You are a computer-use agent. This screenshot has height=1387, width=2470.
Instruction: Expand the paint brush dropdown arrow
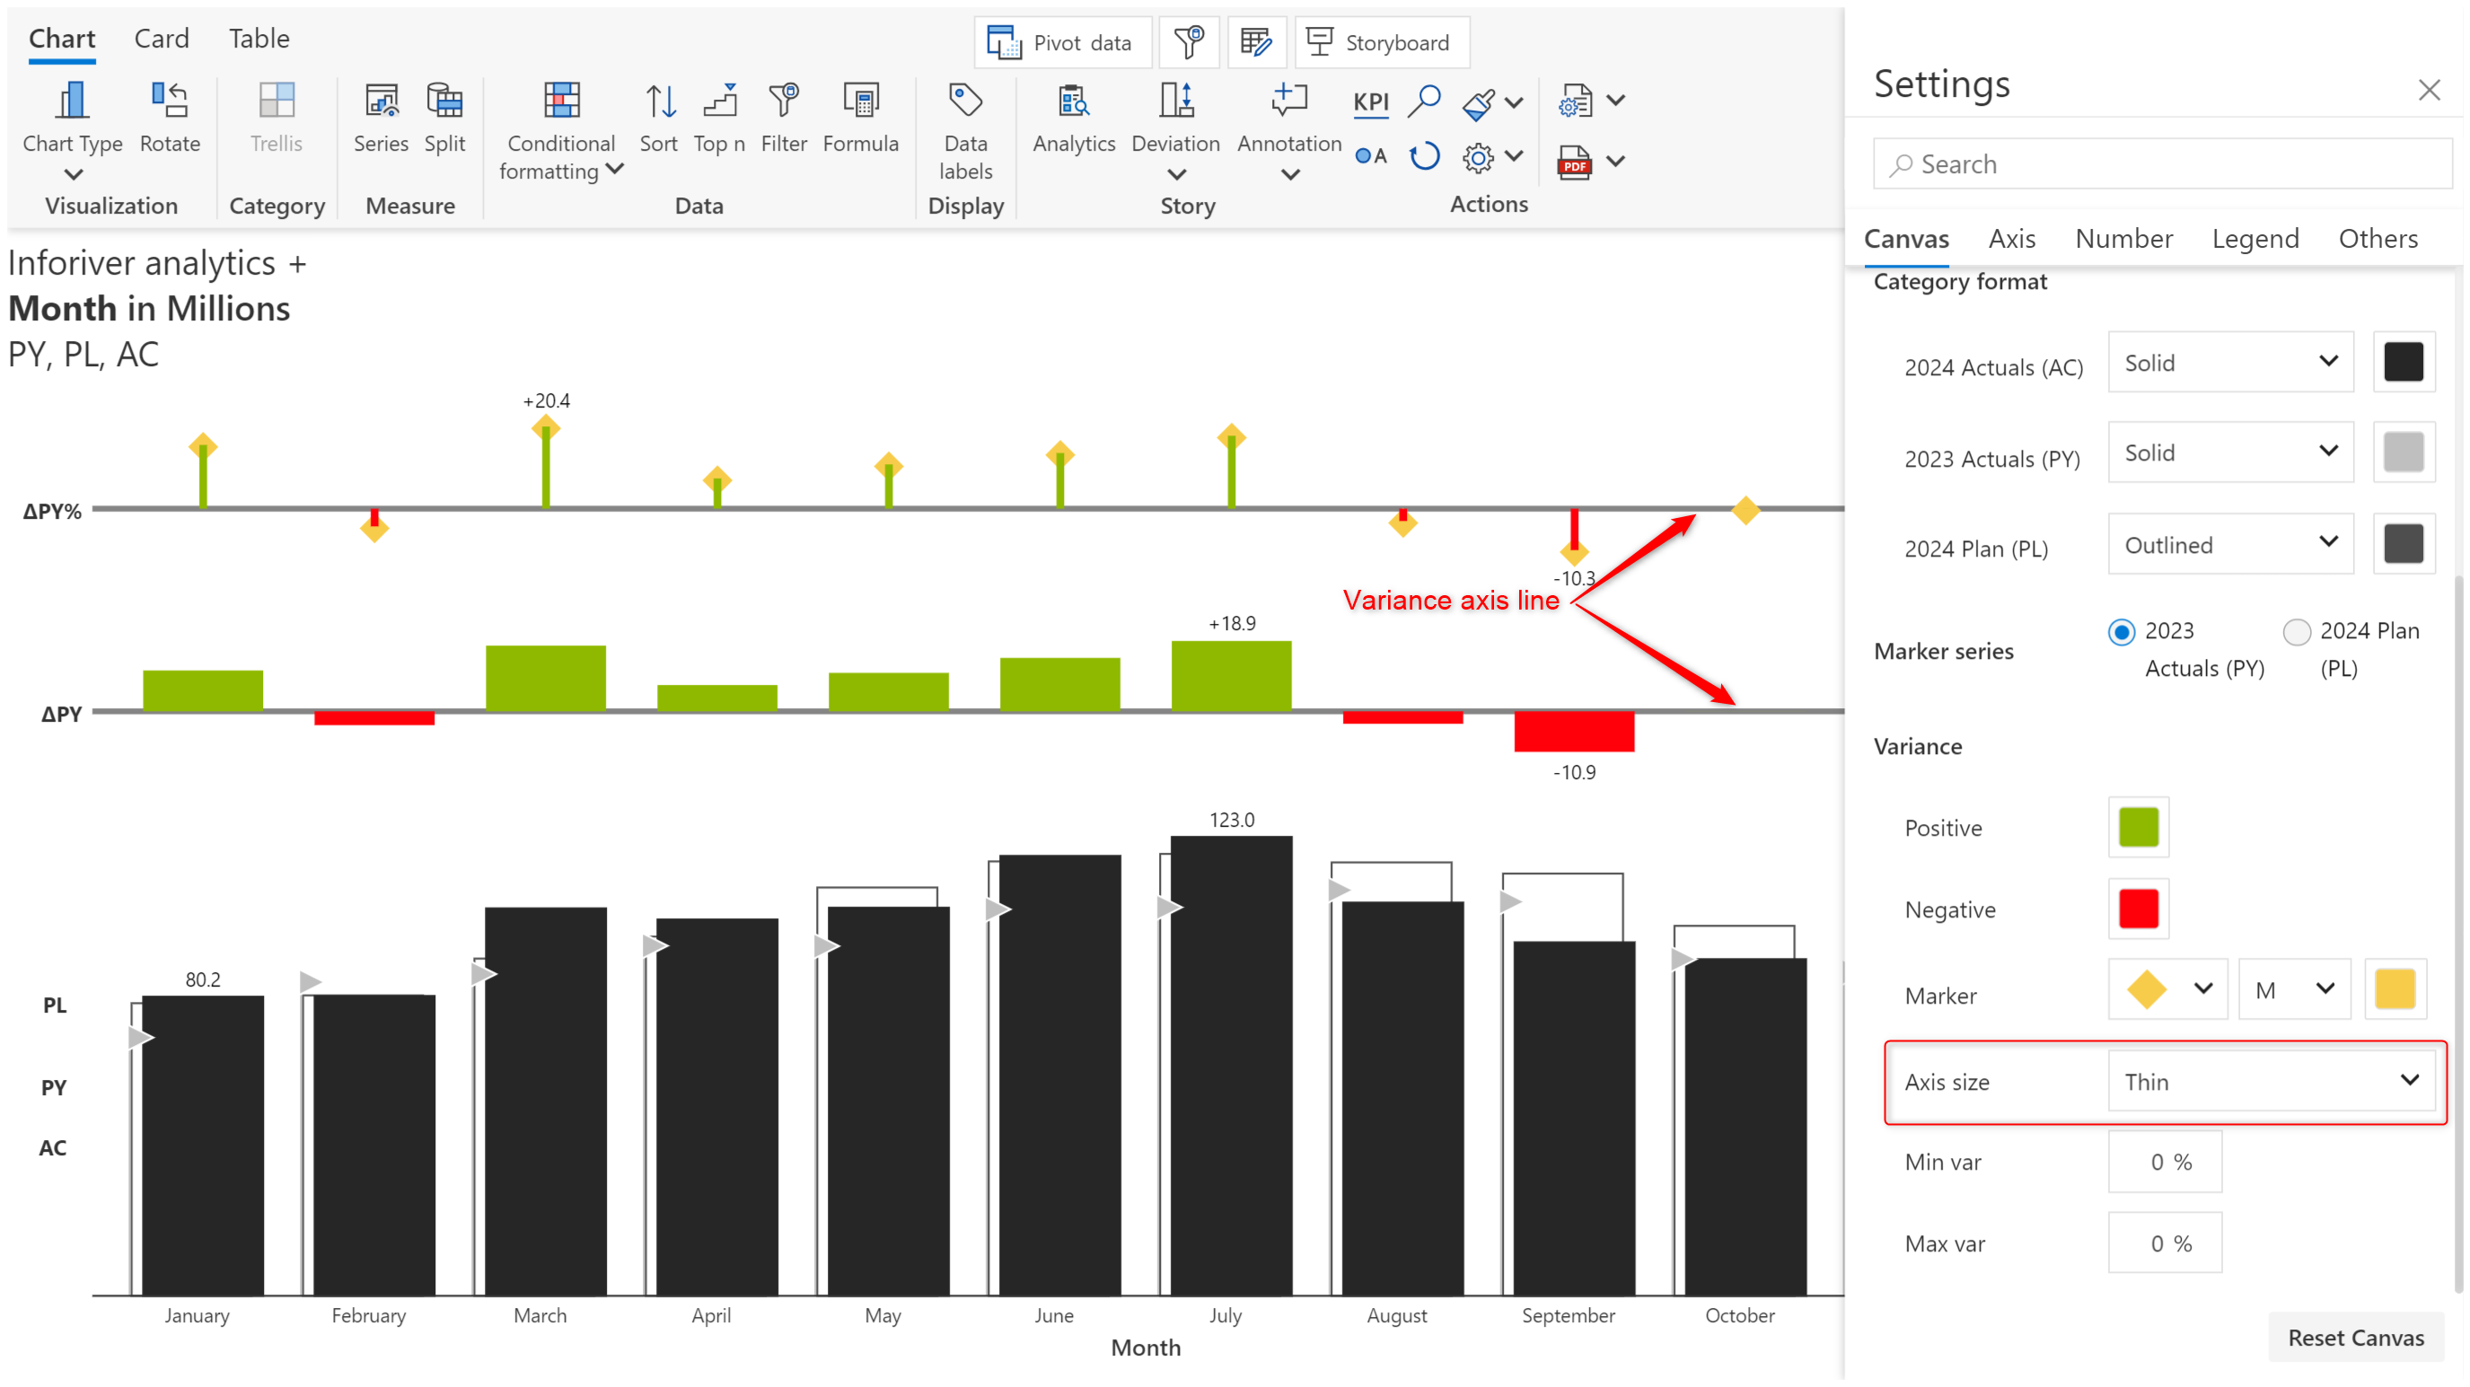coord(1514,102)
